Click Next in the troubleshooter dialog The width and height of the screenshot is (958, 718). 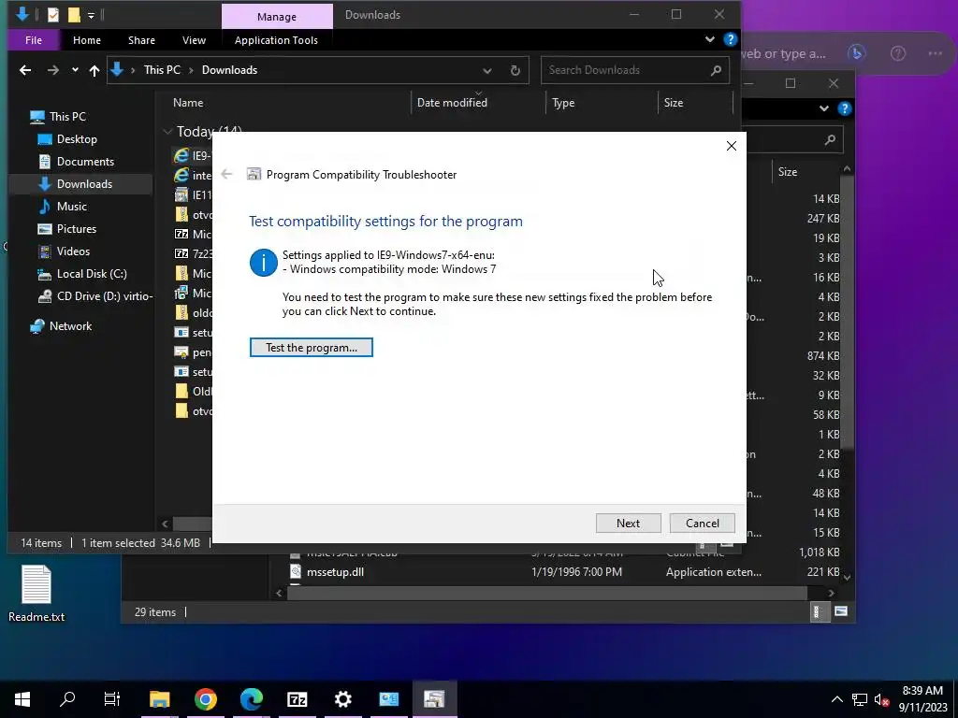(x=628, y=524)
